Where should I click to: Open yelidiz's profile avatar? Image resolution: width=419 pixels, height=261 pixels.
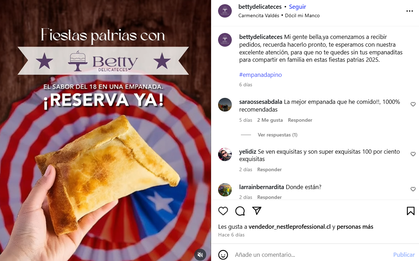click(225, 154)
